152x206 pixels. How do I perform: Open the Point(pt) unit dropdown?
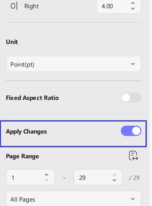74,64
